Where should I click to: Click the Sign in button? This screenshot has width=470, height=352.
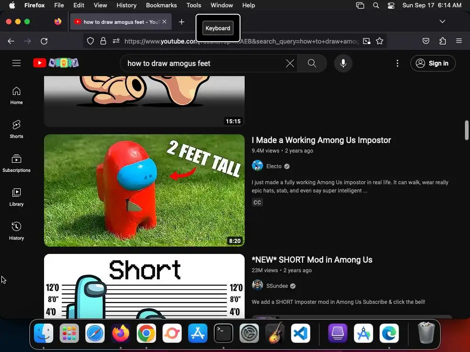click(x=433, y=63)
